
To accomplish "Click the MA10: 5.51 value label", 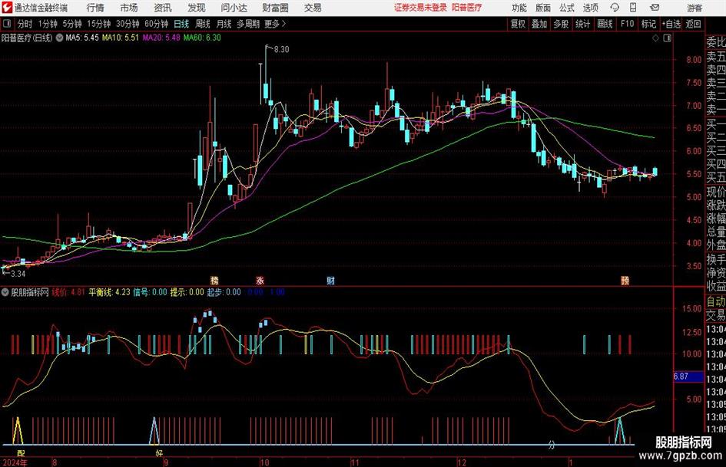I will click(x=121, y=38).
